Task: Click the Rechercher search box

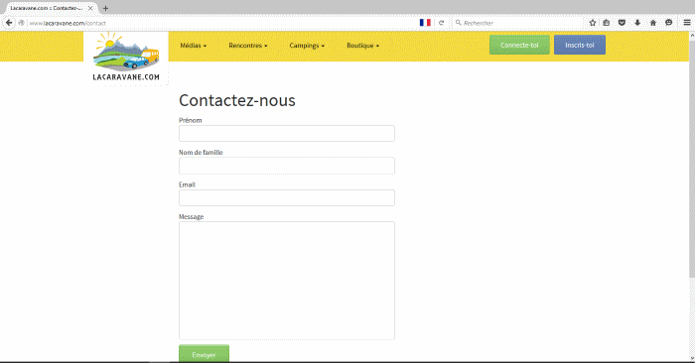Action: coord(517,23)
